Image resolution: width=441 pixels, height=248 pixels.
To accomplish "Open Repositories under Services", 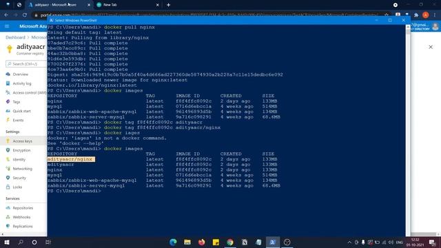I will click(x=23, y=208).
